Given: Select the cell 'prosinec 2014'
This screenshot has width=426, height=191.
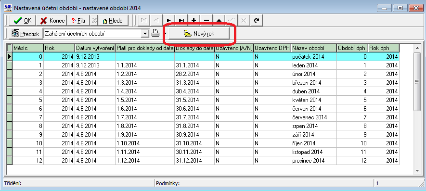Looking at the screenshot, I should (314, 161).
